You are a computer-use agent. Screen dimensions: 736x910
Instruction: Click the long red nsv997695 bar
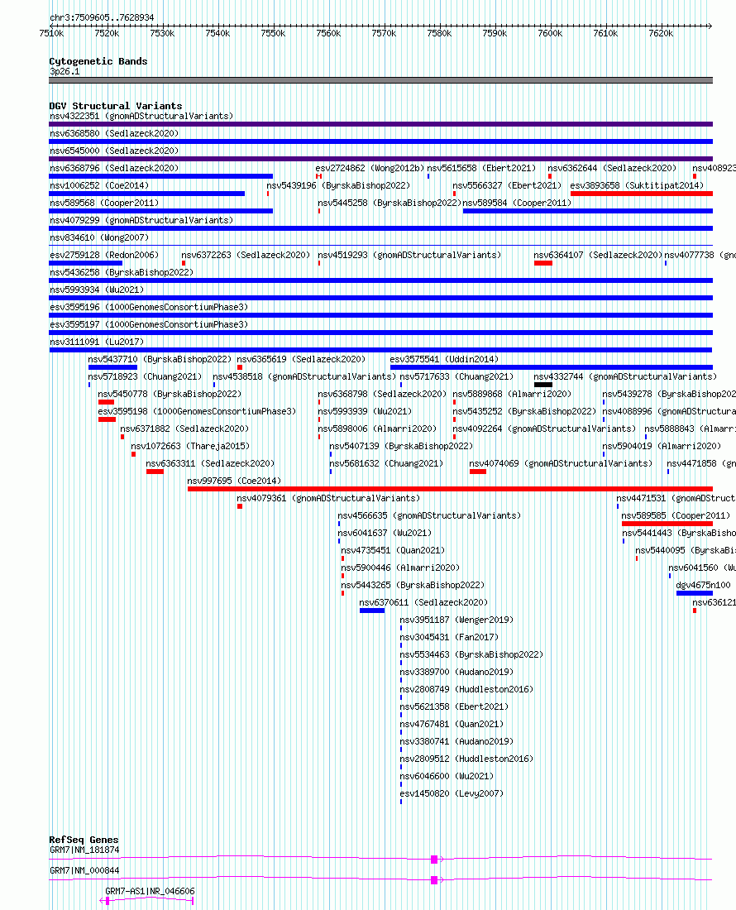click(450, 489)
